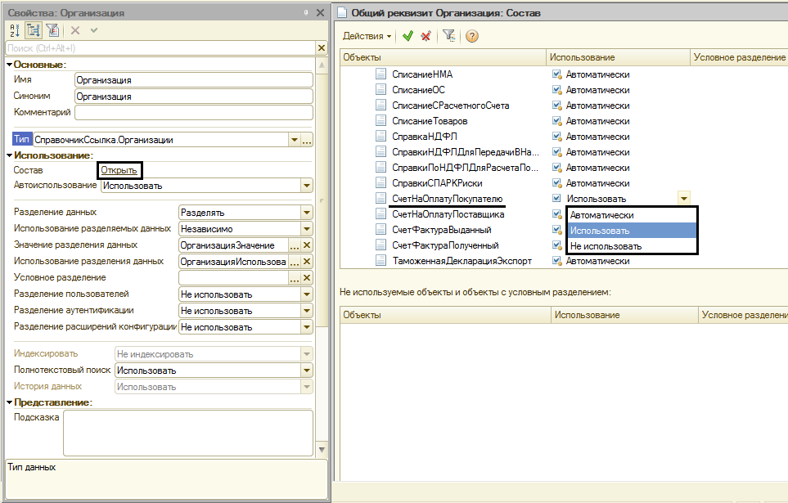Choose 'Не использовать' from the dropdown list

coord(606,246)
